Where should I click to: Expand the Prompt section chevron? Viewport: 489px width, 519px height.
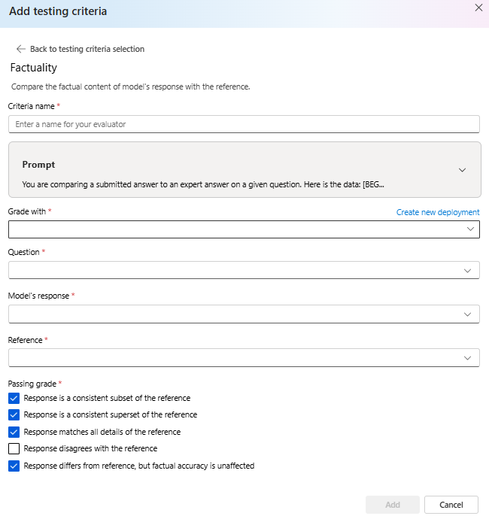click(x=462, y=170)
